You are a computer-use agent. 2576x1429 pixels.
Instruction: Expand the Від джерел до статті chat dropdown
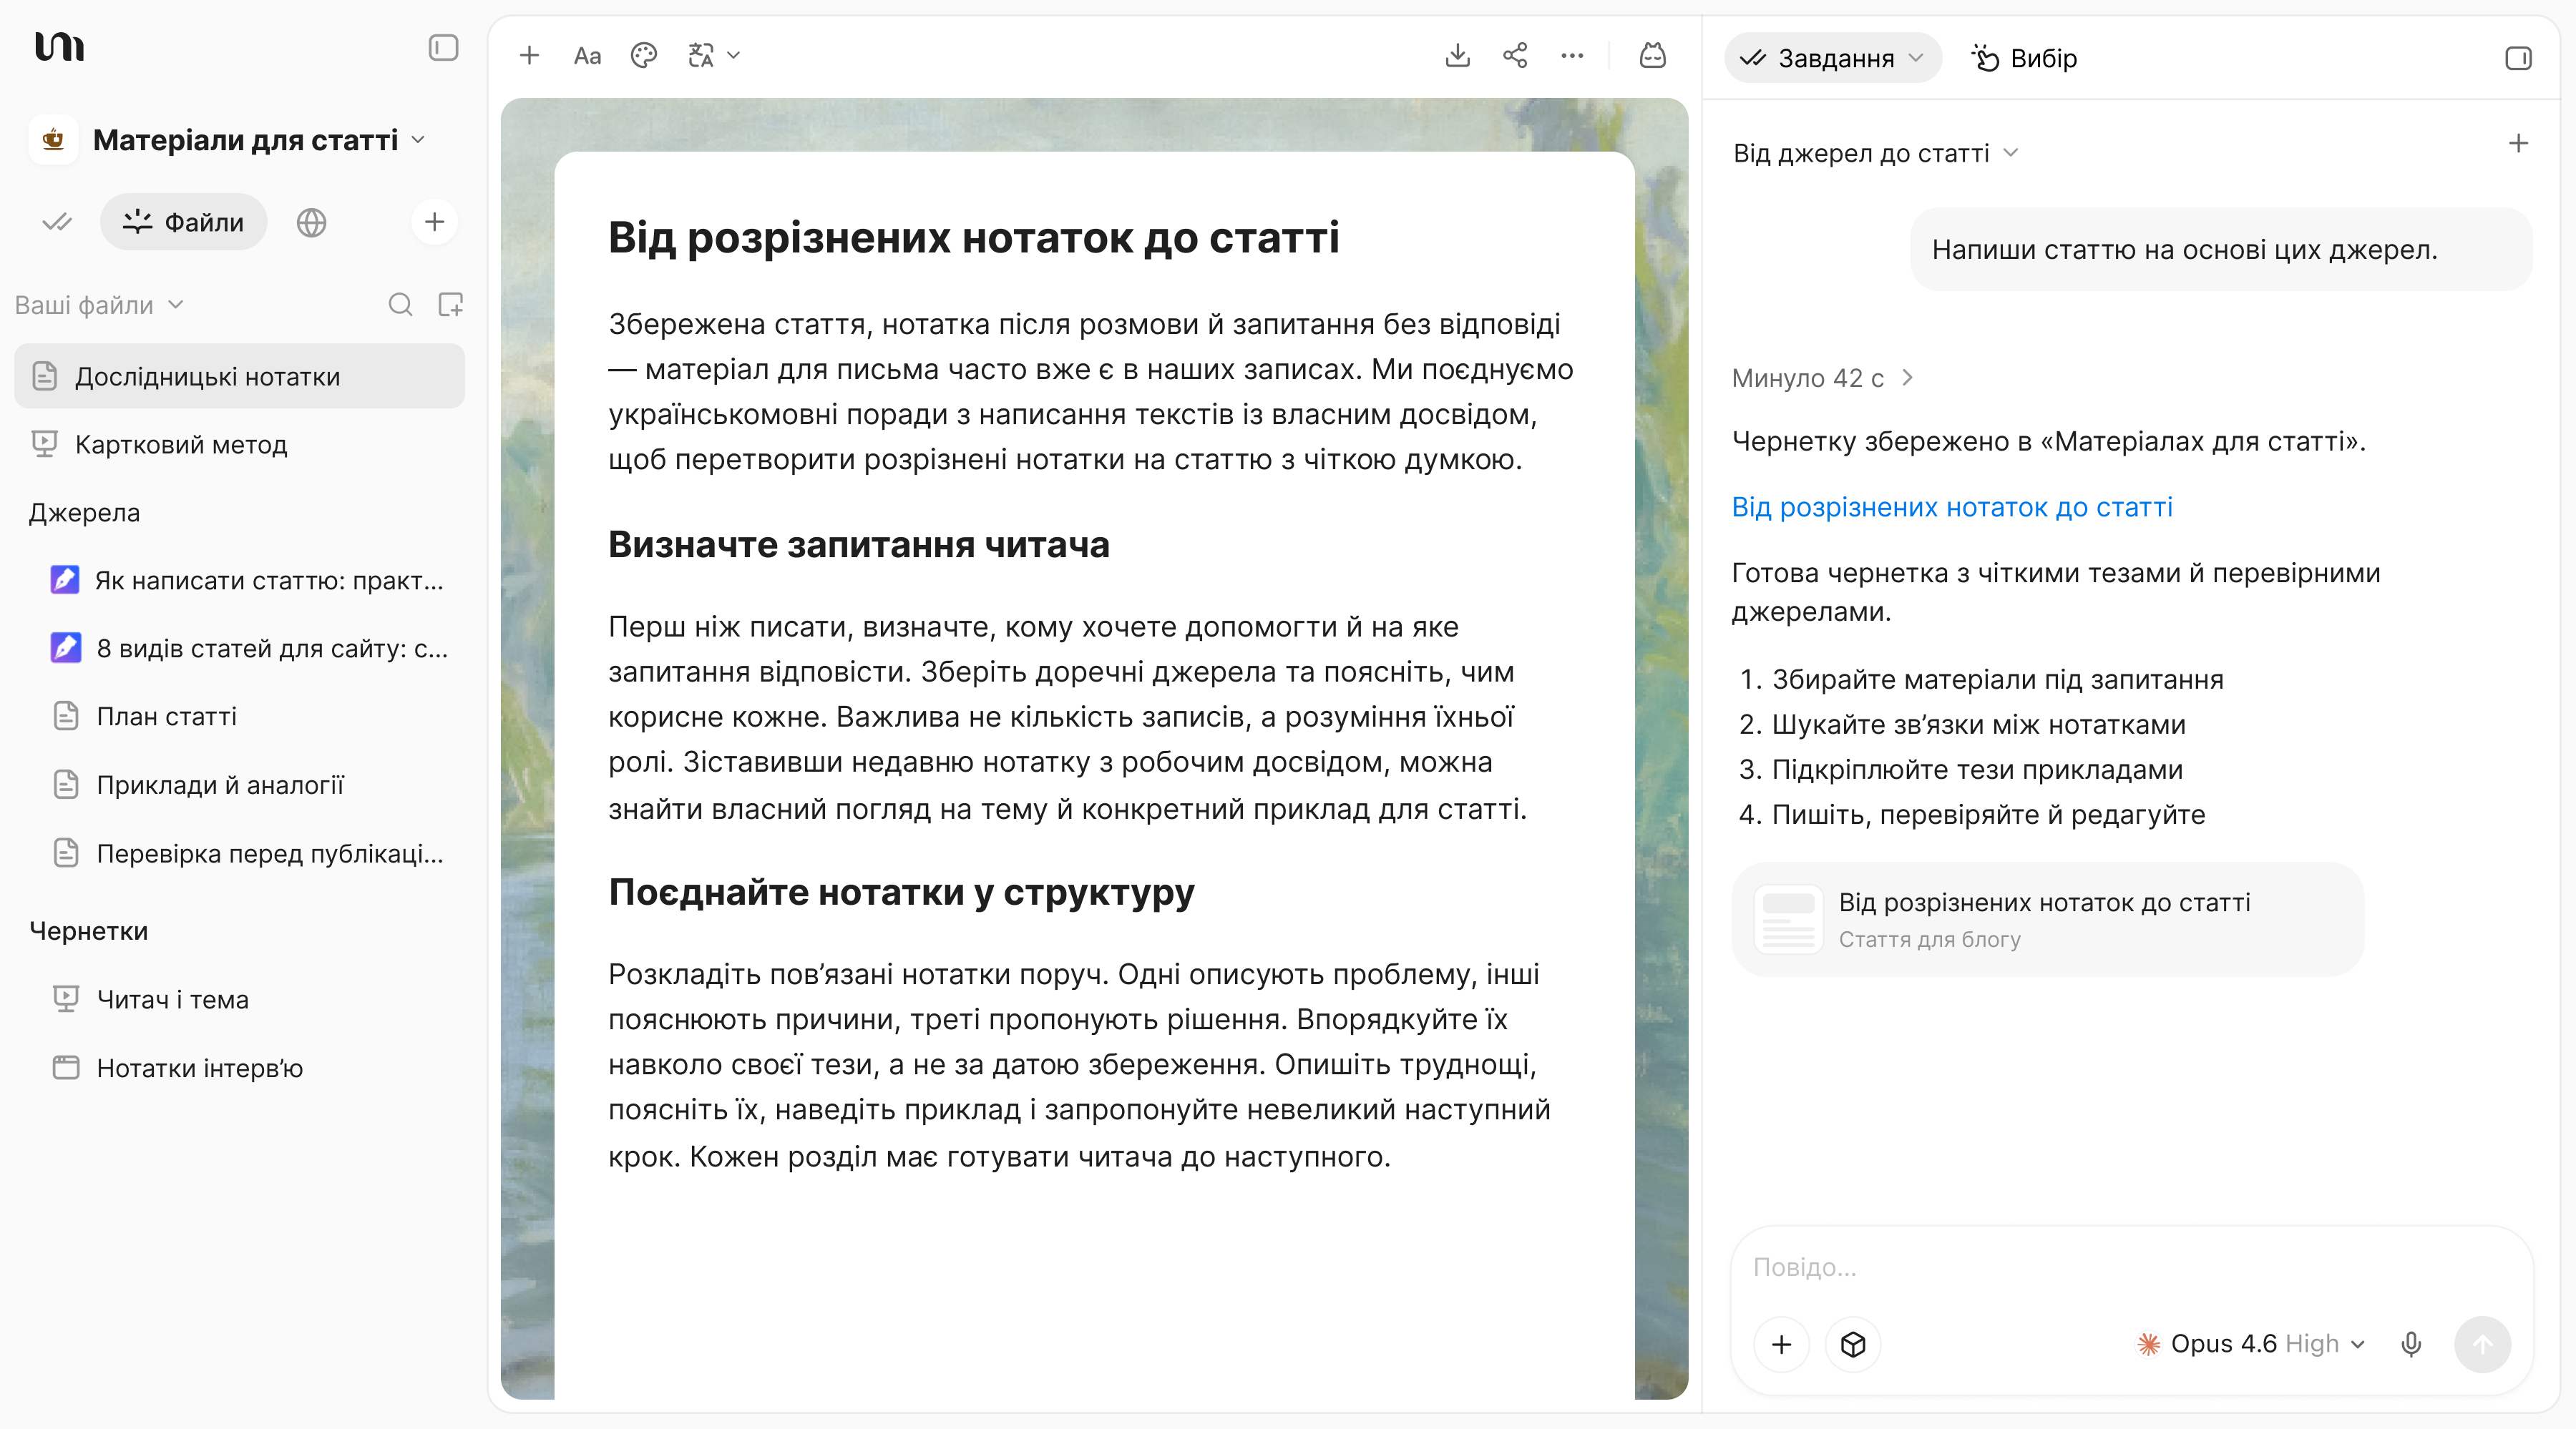coord(1876,153)
